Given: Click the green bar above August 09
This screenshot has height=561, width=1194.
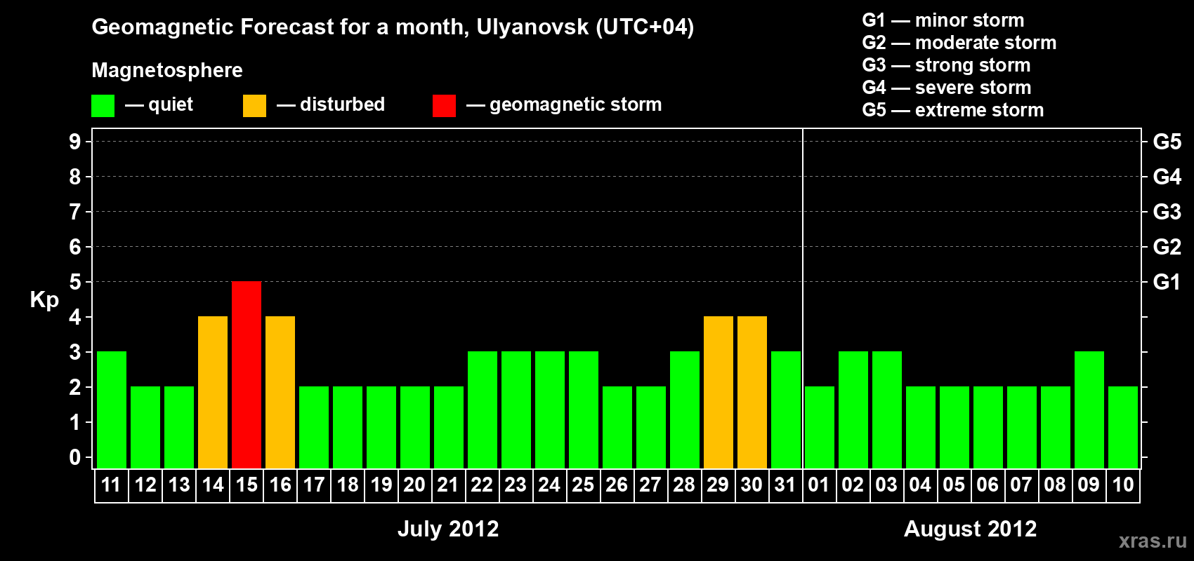Looking at the screenshot, I should tap(1089, 410).
